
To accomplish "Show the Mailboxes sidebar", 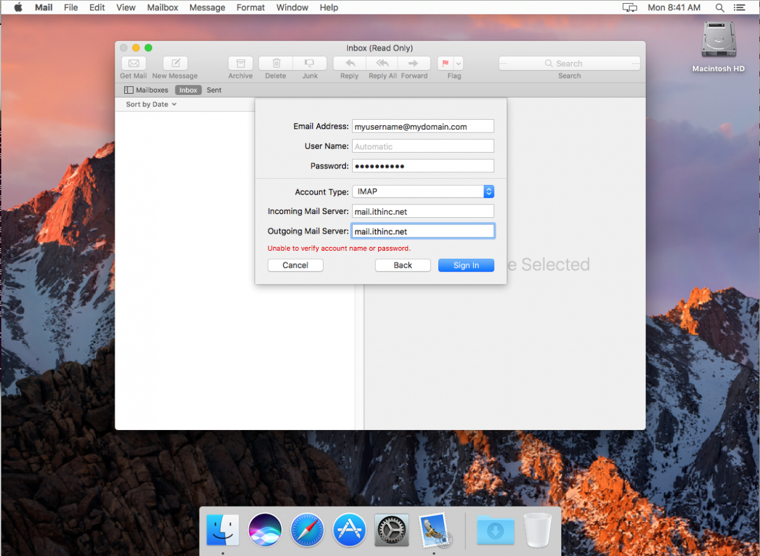I will (x=146, y=90).
